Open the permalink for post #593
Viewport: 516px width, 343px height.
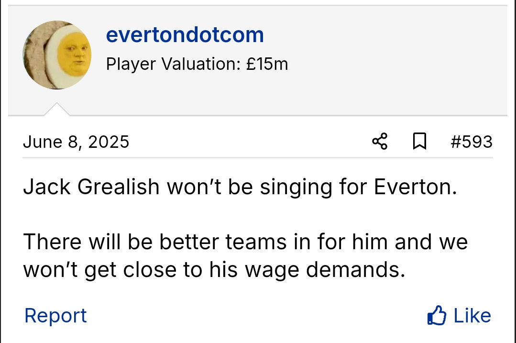tap(471, 142)
